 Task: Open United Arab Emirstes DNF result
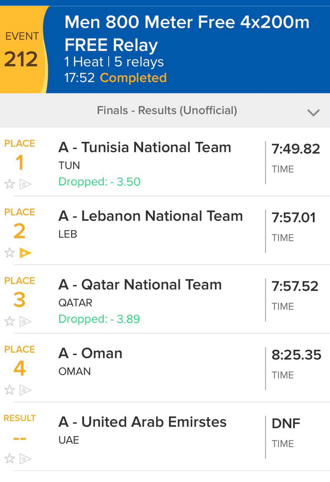click(x=286, y=423)
